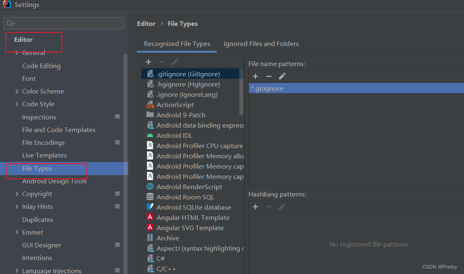The image size is (464, 274).
Task: Open File Encodings settings
Action: [43, 142]
